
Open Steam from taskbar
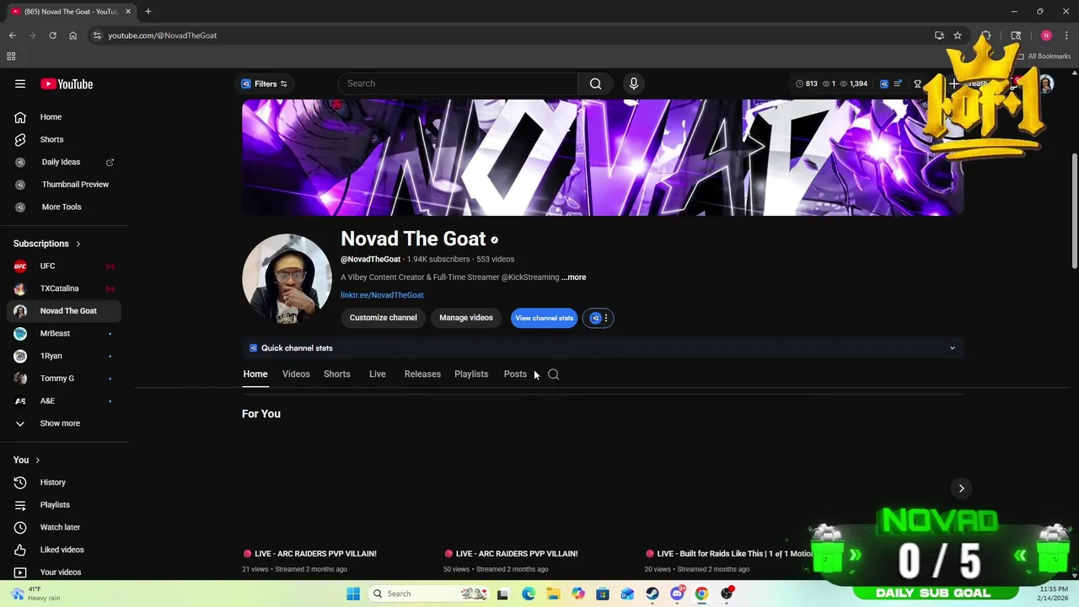pyautogui.click(x=652, y=594)
